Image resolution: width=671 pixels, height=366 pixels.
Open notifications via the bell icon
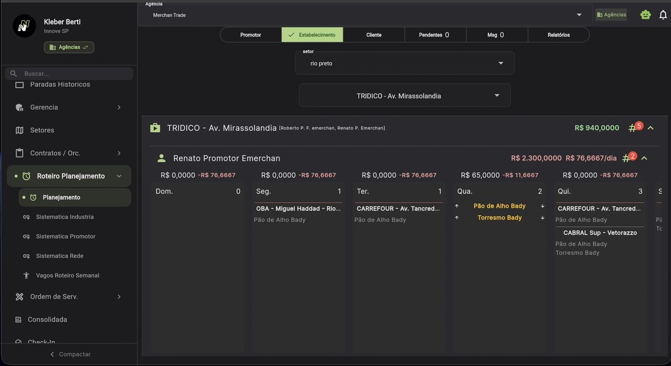coord(663,14)
